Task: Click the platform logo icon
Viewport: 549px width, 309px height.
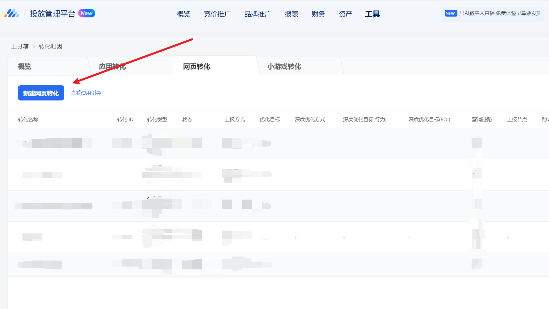Action: coord(12,13)
